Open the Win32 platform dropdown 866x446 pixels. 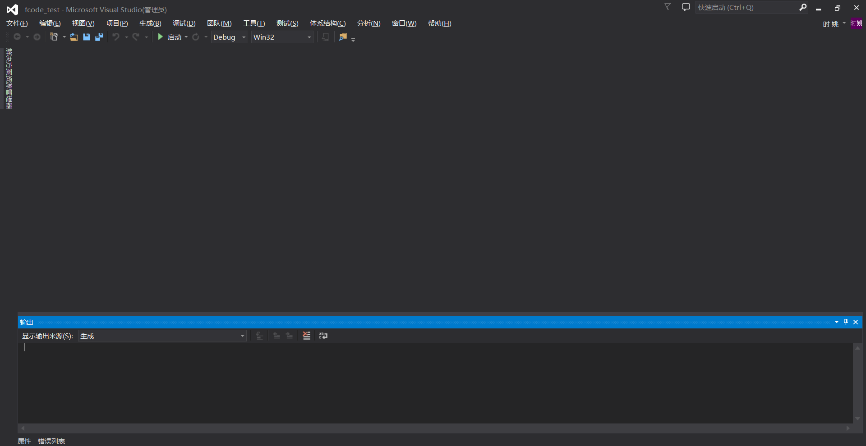point(282,37)
